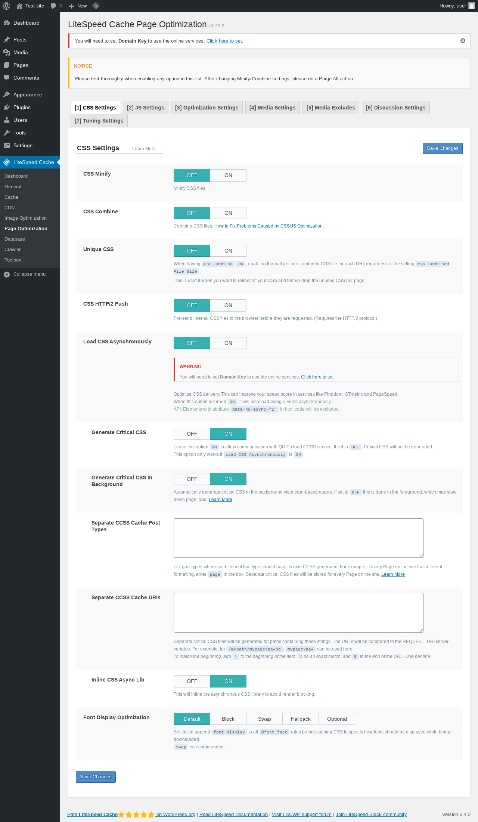Click the plus icon next to New

(72, 6)
